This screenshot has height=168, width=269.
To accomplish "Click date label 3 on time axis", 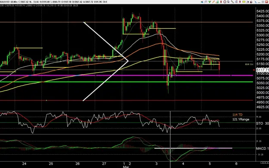I will (x=157, y=164).
